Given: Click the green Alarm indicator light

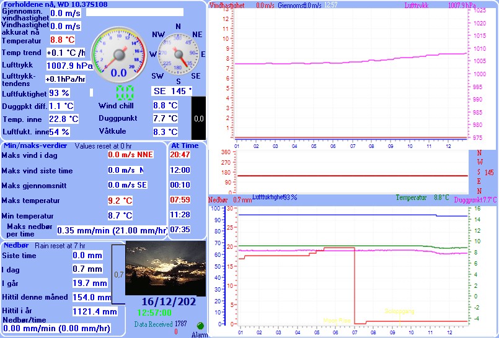Looking at the screenshot, I should coord(200,326).
